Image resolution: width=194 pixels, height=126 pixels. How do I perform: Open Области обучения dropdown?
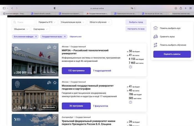pyautogui.click(x=99, y=22)
